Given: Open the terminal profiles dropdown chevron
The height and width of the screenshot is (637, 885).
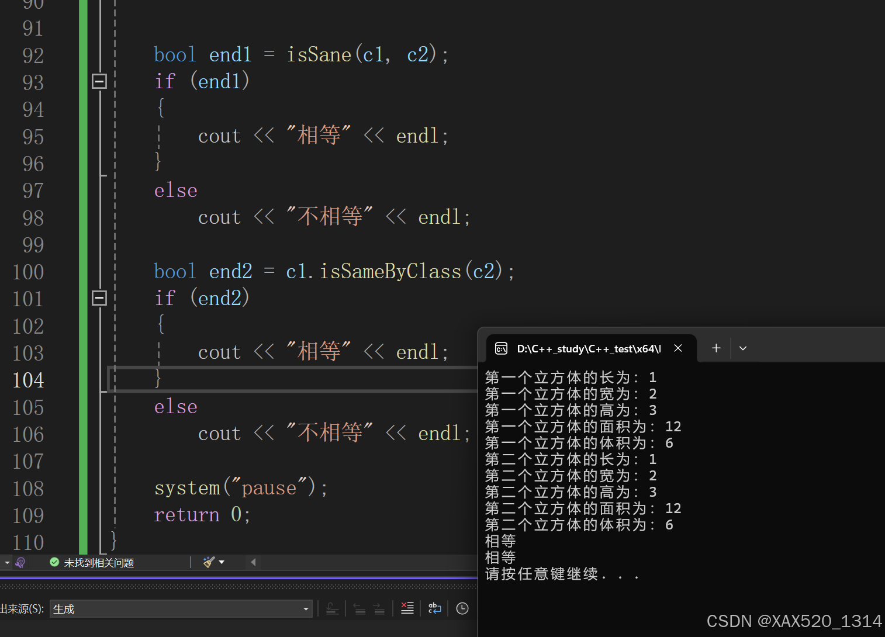Looking at the screenshot, I should [743, 348].
